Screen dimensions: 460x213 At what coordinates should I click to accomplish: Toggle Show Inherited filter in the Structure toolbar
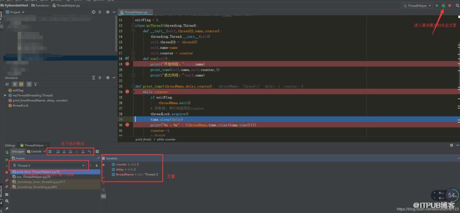pyautogui.click(x=14, y=84)
